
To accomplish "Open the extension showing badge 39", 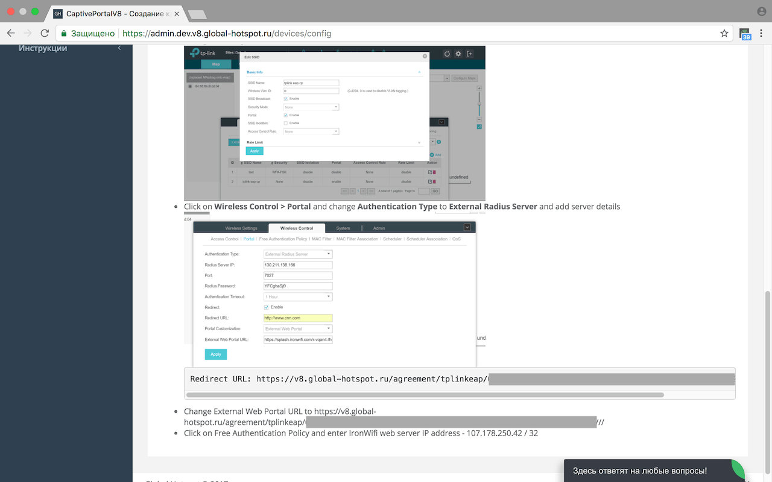I will [x=745, y=34].
